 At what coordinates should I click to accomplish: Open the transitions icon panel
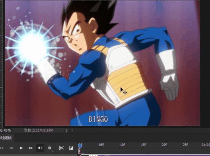pyautogui.click(x=71, y=148)
